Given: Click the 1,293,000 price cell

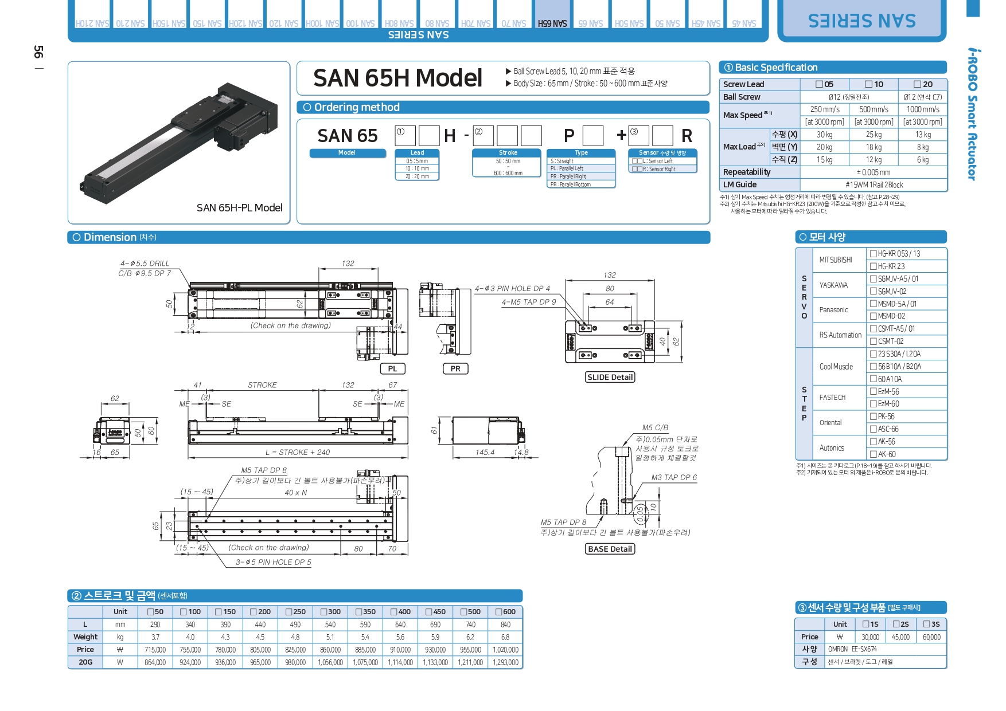Looking at the screenshot, I should (505, 662).
